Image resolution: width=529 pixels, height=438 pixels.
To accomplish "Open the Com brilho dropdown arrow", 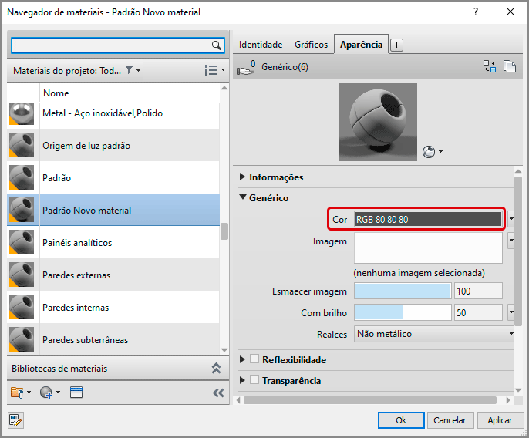I will point(511,312).
